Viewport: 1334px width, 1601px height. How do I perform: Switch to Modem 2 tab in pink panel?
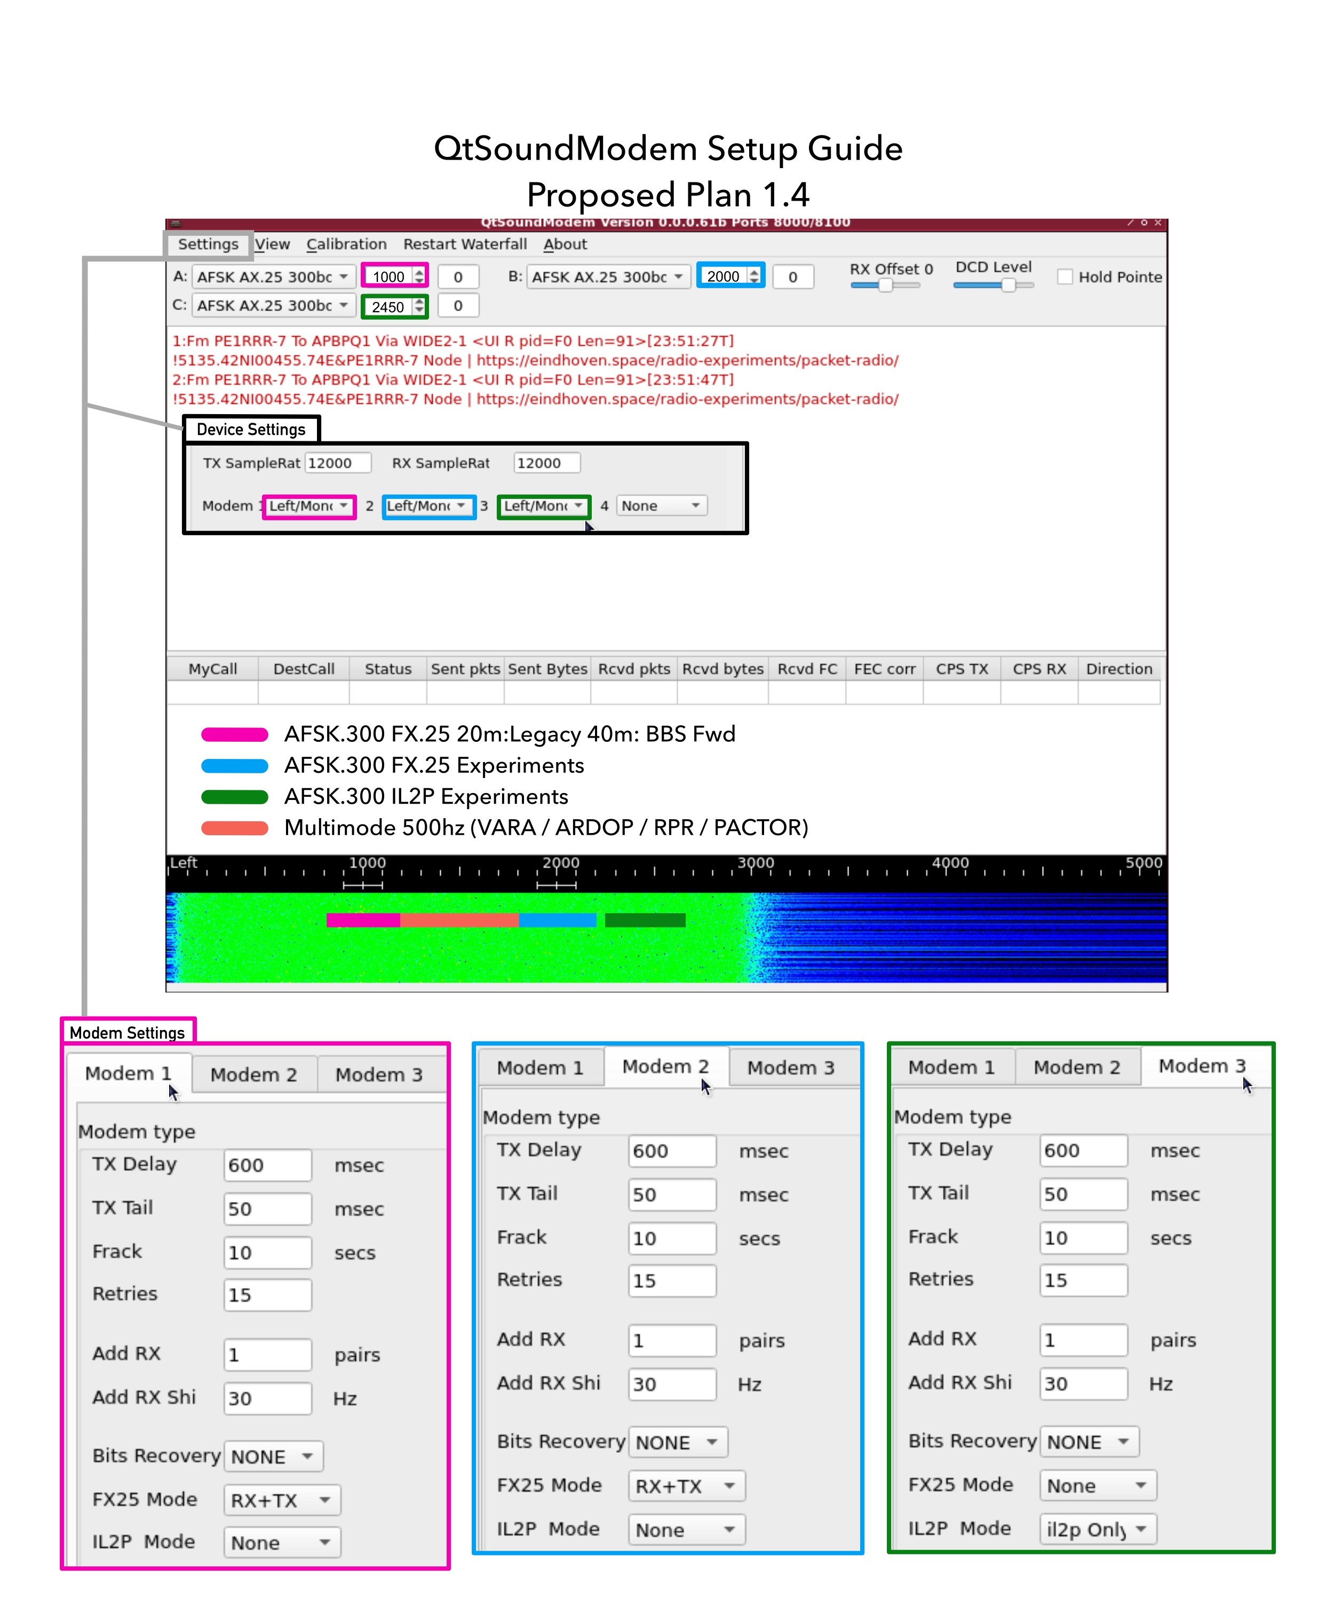(253, 1075)
